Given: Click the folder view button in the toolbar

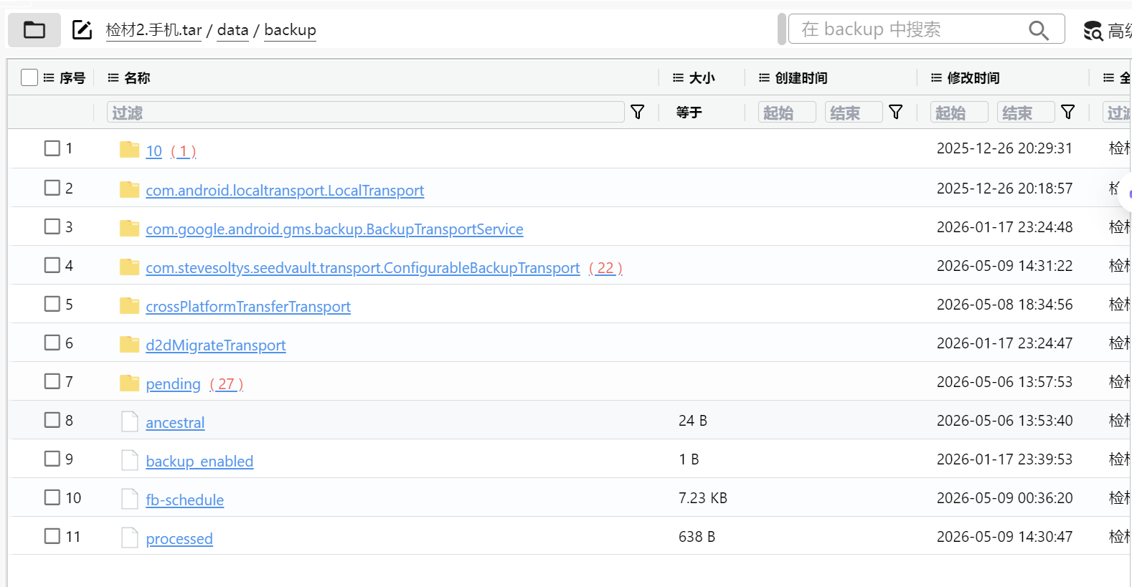Looking at the screenshot, I should click(x=34, y=30).
